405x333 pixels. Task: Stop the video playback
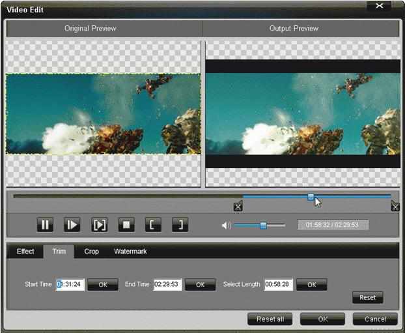pos(126,225)
